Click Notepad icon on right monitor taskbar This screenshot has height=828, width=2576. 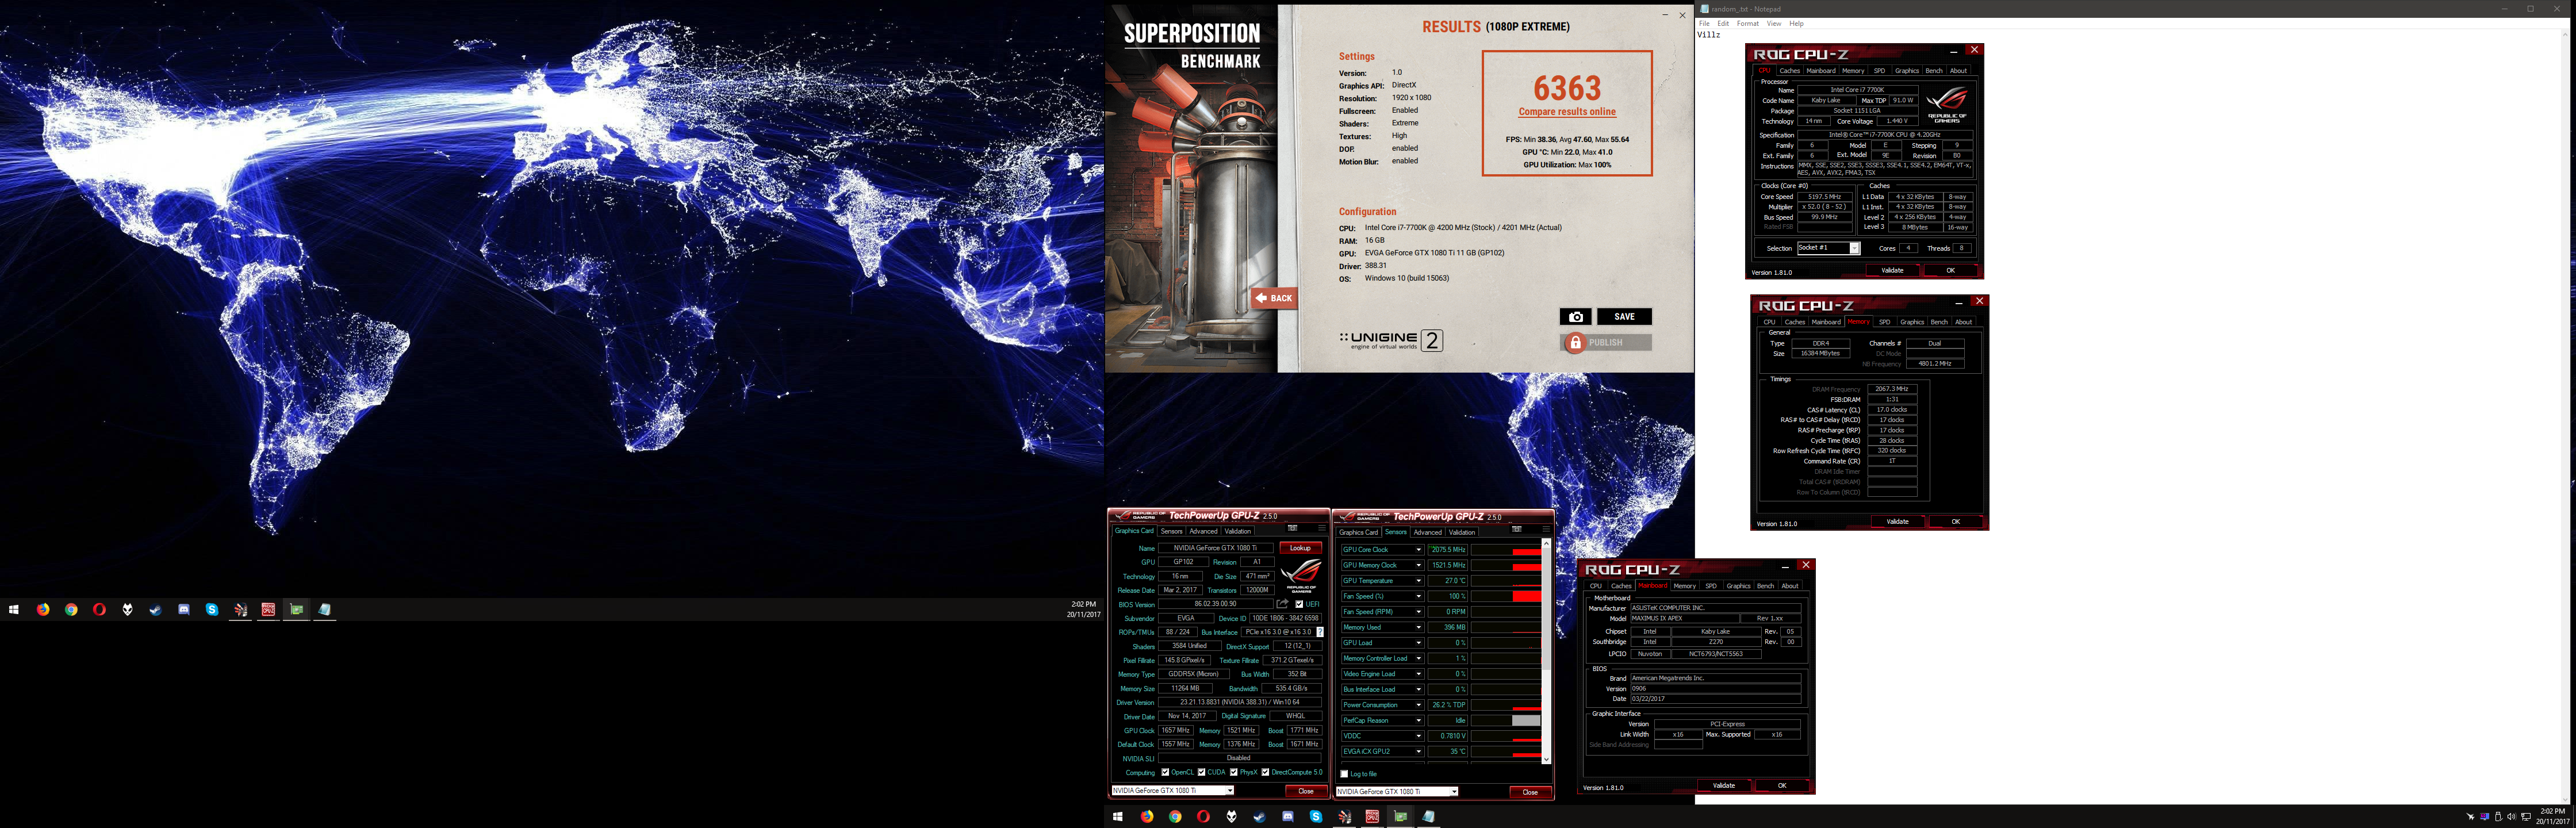tap(1428, 816)
